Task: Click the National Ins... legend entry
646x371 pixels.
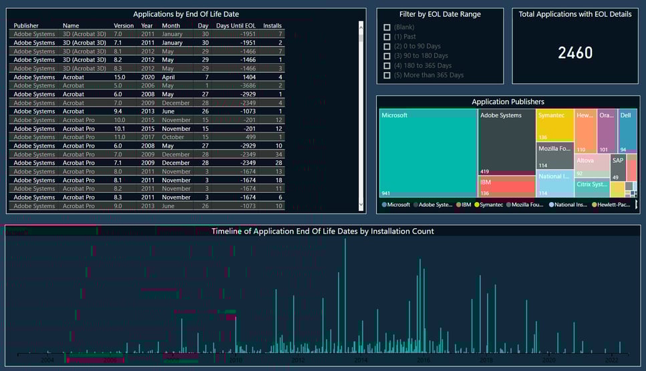Action: (x=568, y=204)
